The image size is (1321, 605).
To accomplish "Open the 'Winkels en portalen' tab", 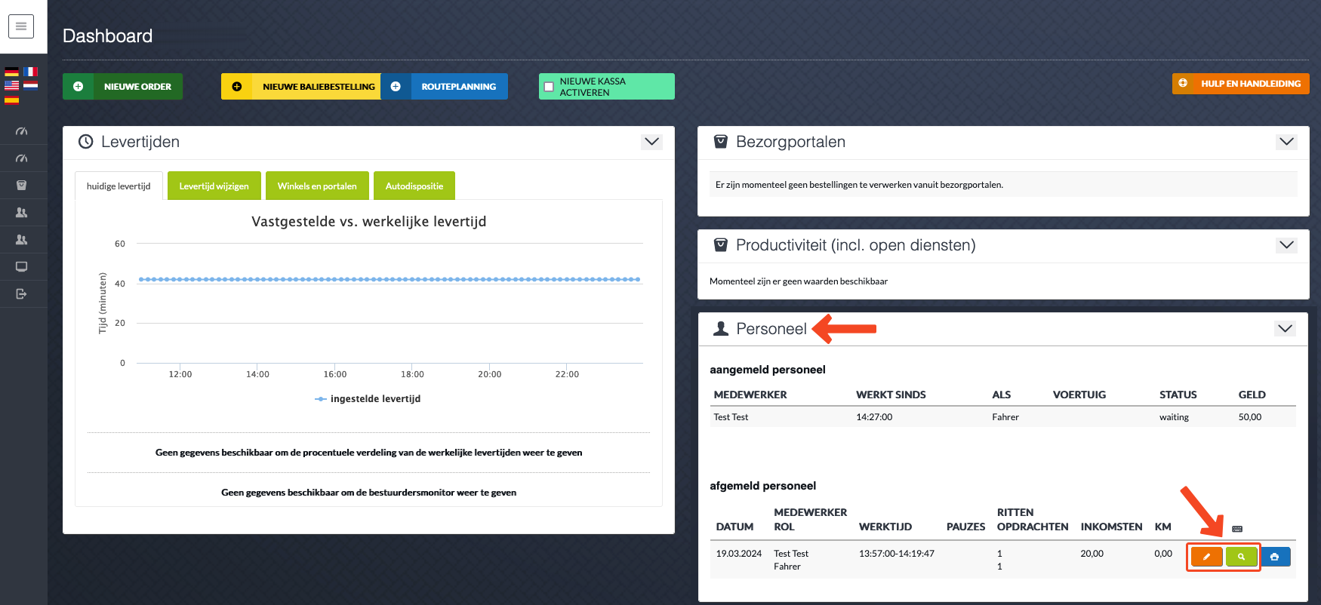I will coord(317,186).
